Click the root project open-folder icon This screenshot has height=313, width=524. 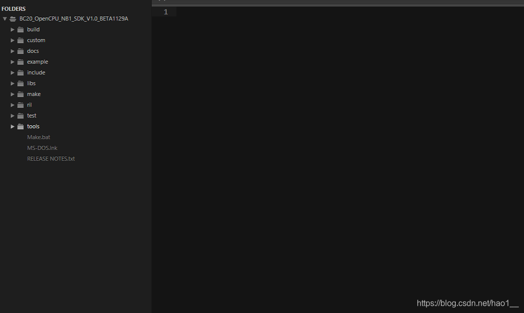pyautogui.click(x=13, y=18)
